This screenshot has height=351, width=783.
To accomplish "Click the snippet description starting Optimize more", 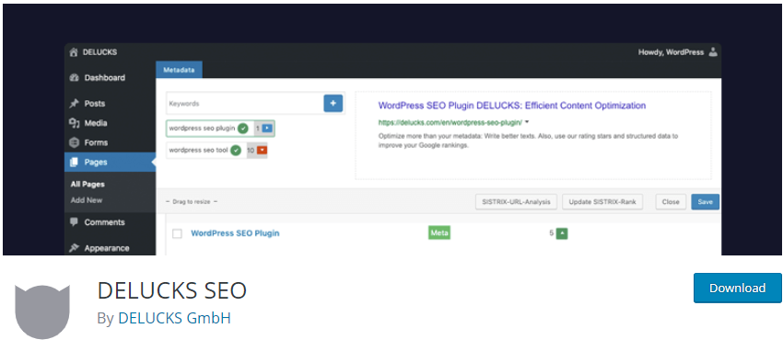I will [529, 141].
